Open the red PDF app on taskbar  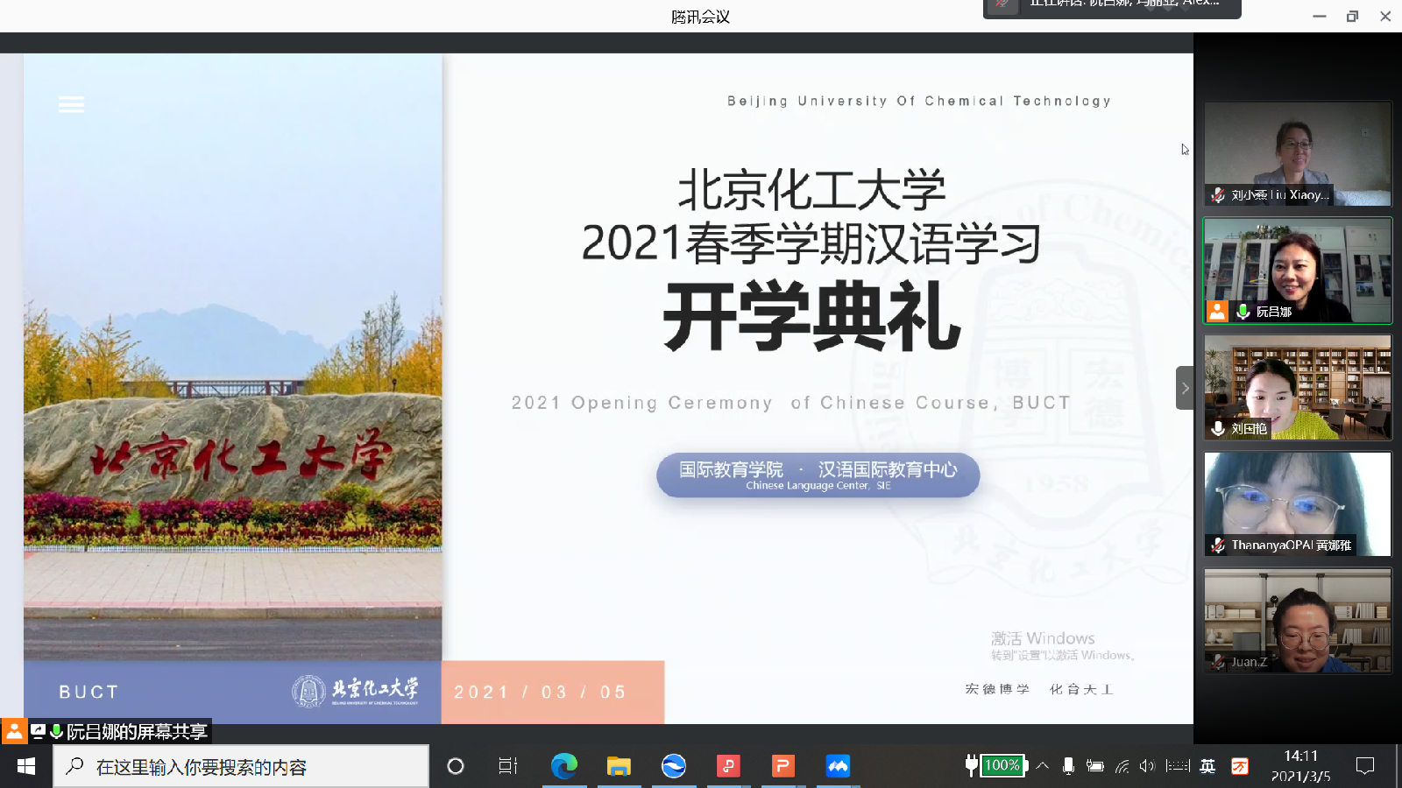tap(728, 766)
